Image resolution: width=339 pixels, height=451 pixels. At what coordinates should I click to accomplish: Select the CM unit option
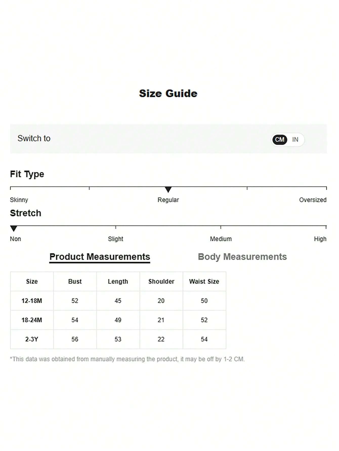coord(280,139)
